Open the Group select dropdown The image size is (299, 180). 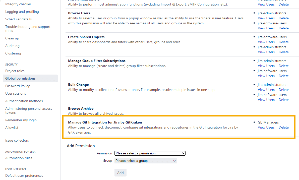click(146, 161)
